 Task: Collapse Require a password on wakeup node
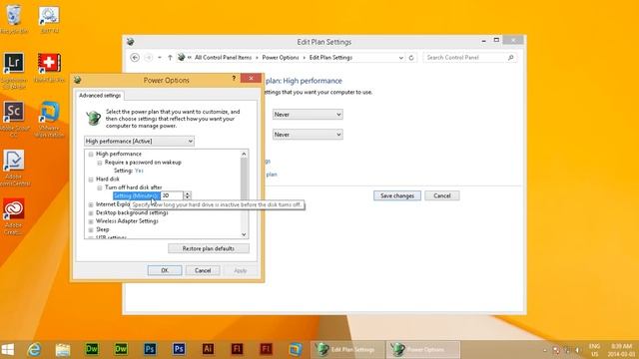click(100, 163)
